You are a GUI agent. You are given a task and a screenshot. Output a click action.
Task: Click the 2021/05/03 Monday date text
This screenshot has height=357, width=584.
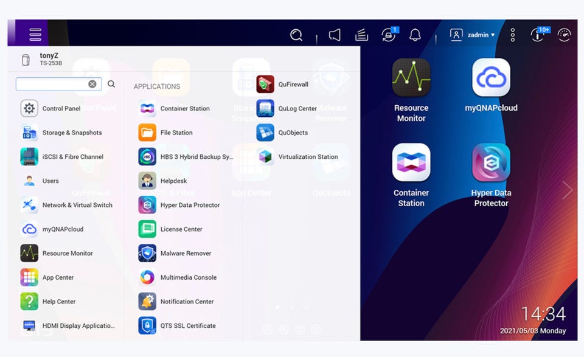click(533, 331)
